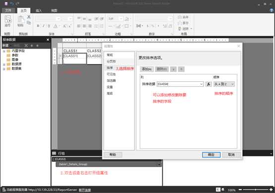
Task: Click the 取消 (Cancel) button
Action: click(231, 155)
